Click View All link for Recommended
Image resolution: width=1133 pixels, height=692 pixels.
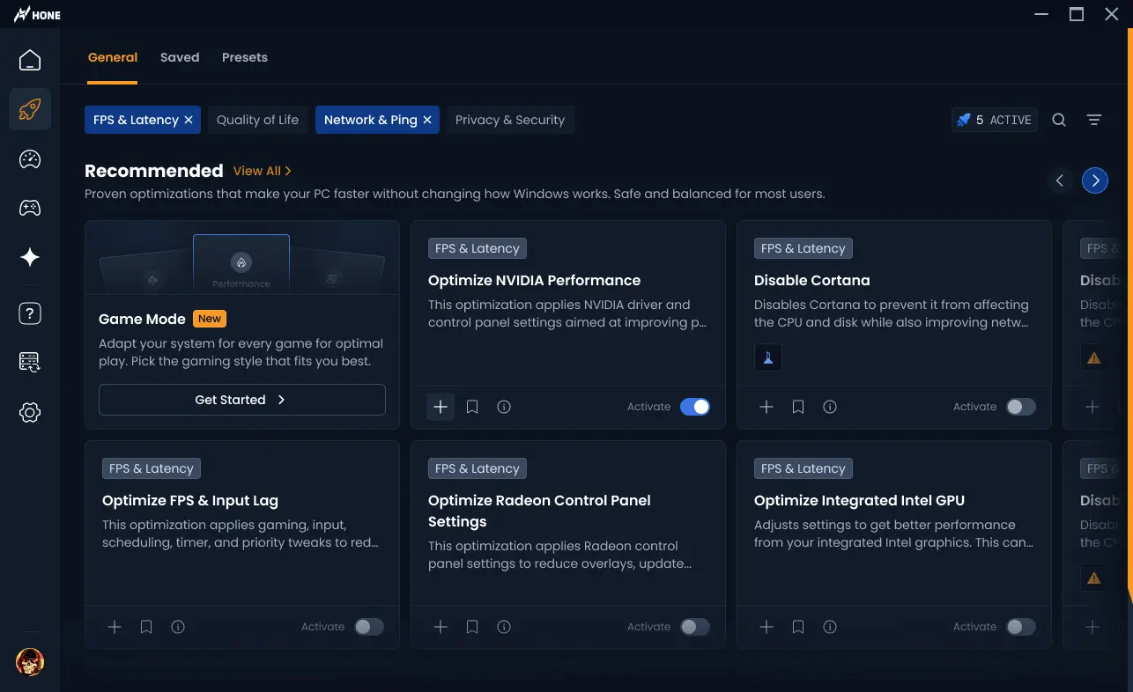coord(263,171)
